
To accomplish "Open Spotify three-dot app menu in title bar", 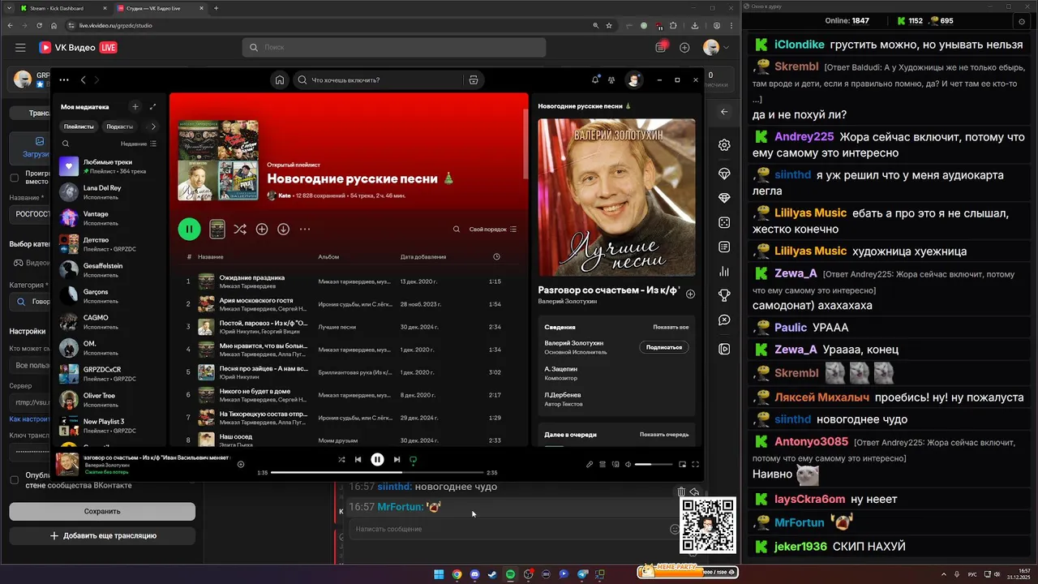I will click(64, 79).
